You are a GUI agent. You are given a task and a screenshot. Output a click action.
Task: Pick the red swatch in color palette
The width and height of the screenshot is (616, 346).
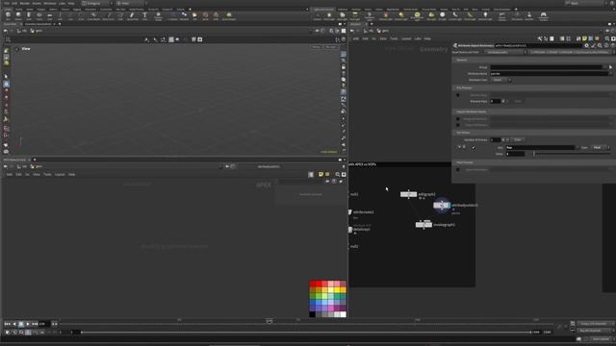[313, 284]
